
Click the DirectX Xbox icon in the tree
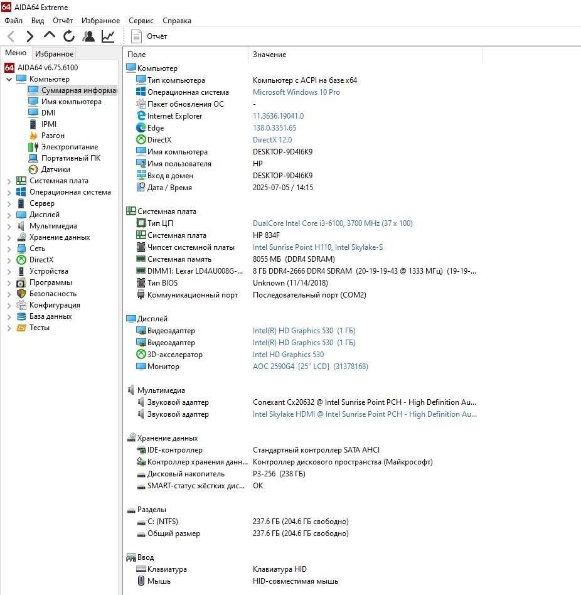point(21,260)
